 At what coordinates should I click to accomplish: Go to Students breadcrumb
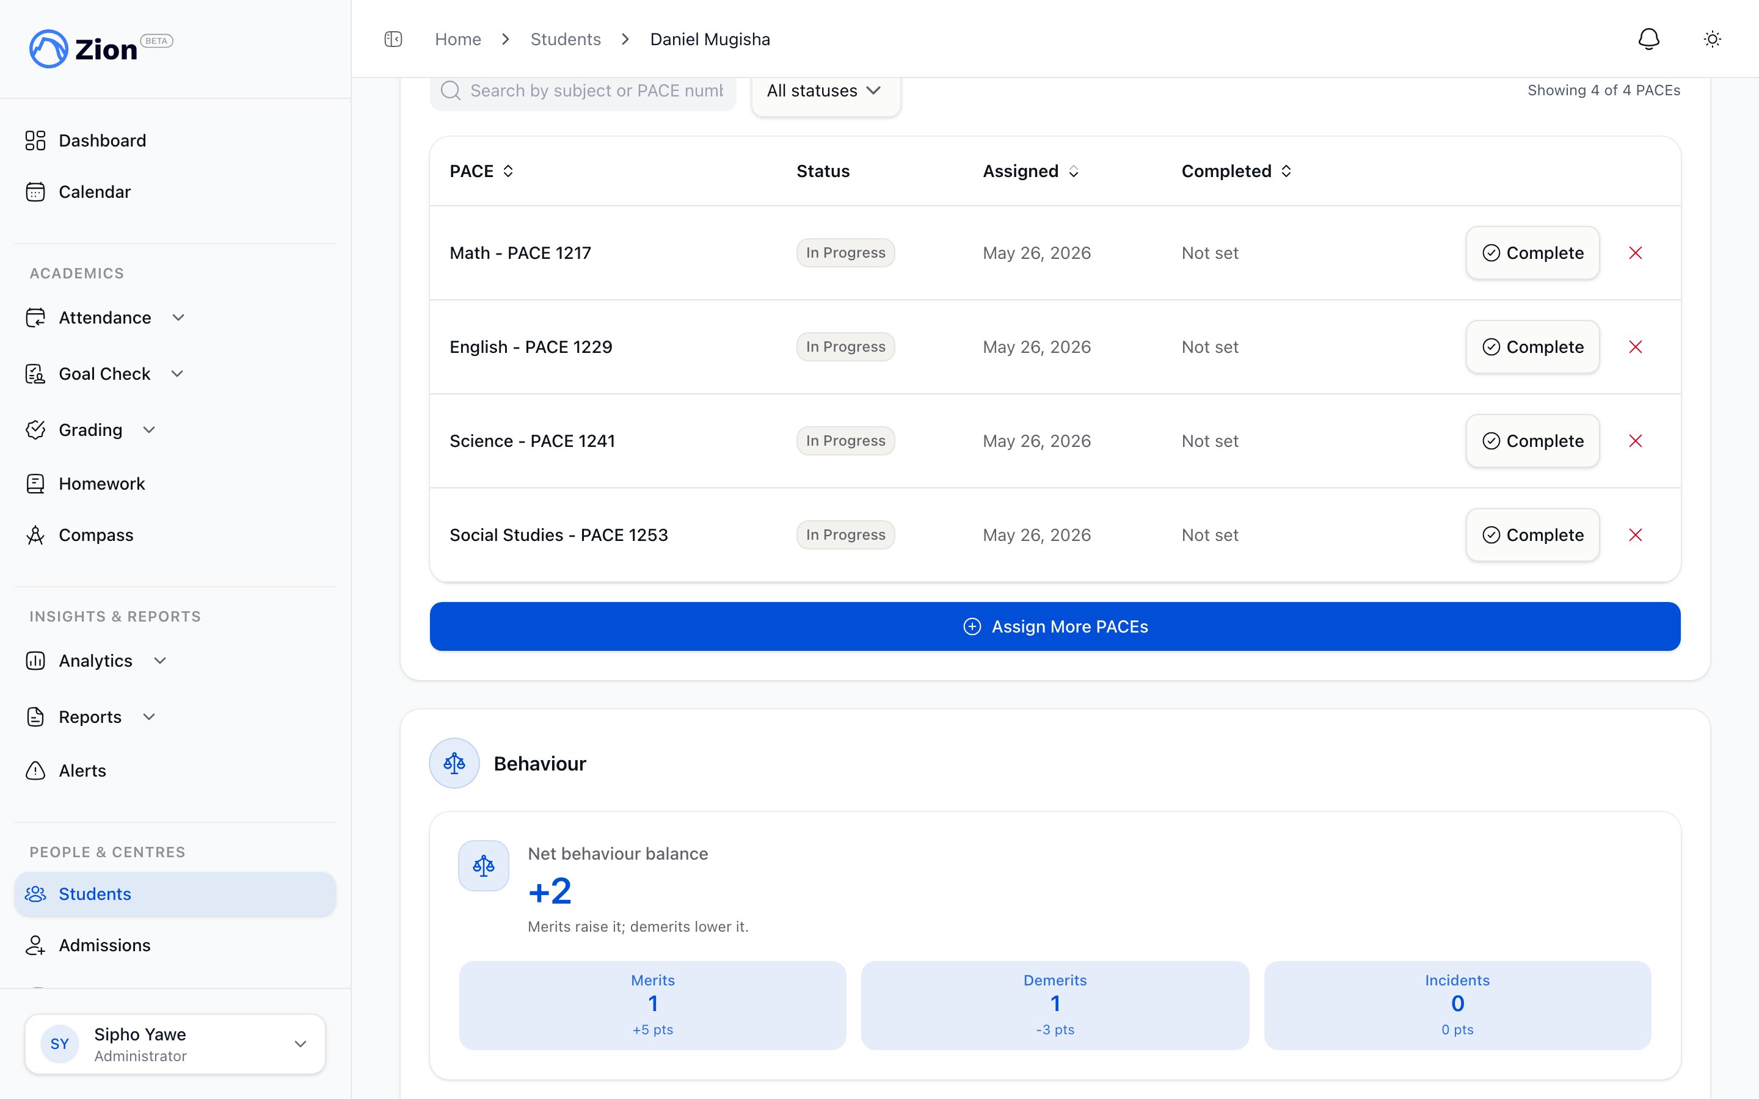(566, 39)
